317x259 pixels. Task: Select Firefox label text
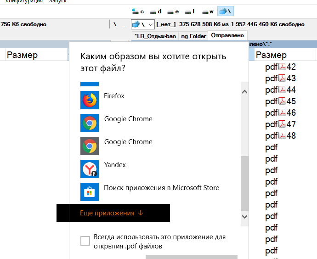114,96
